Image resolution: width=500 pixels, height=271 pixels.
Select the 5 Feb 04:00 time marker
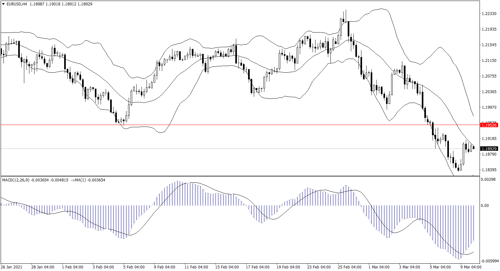coord(134,267)
